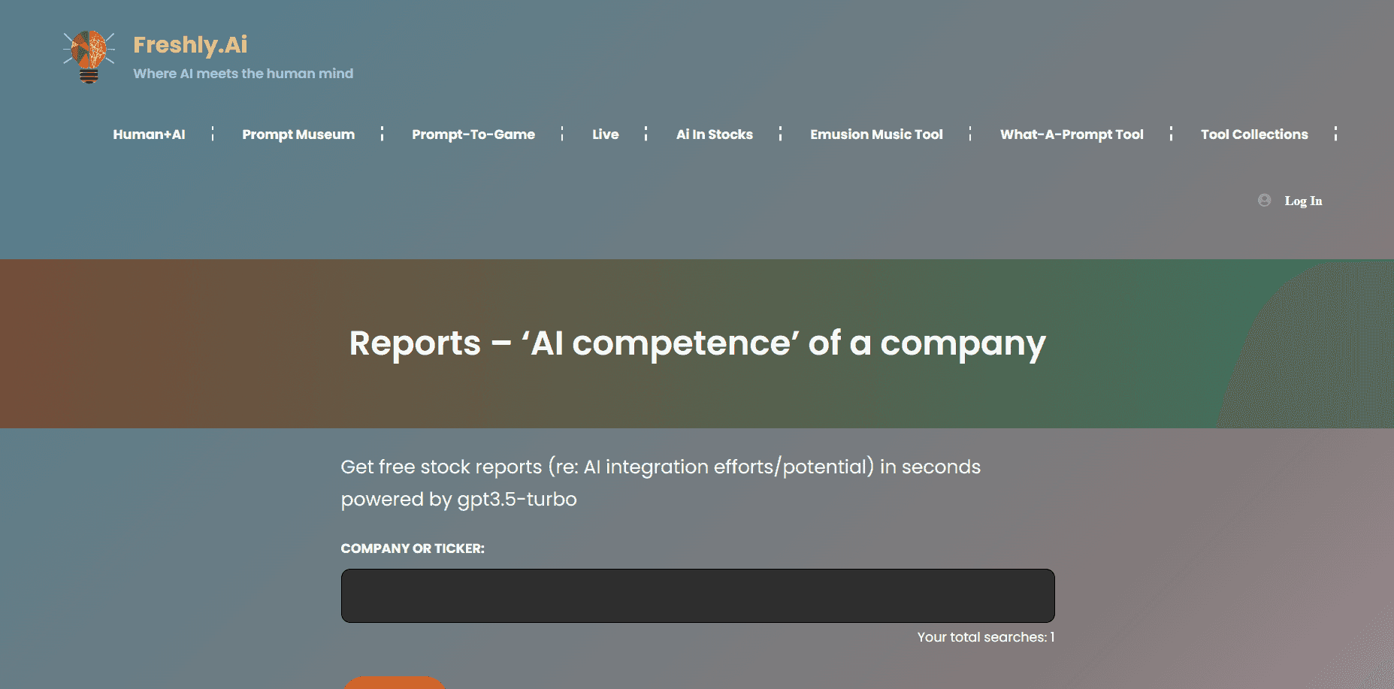Open the Human+AI menu item

(x=149, y=134)
